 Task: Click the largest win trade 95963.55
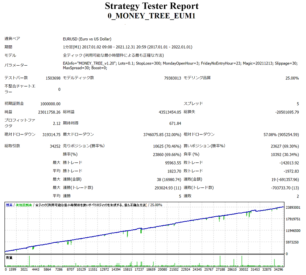pyautogui.click(x=173, y=163)
